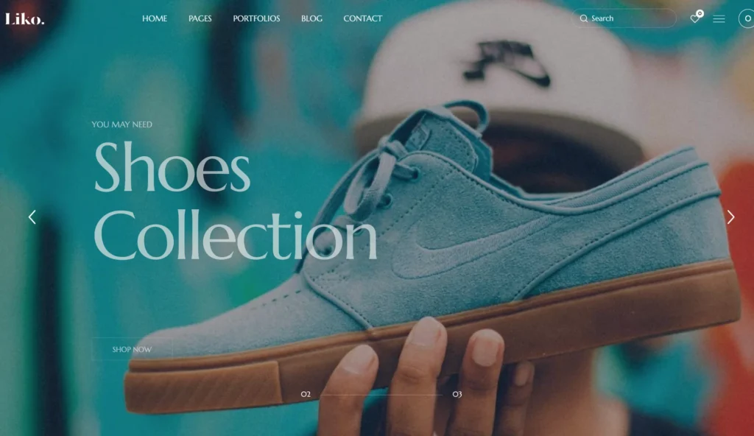Click the Shoes Collection headline
754x436 pixels.
235,200
